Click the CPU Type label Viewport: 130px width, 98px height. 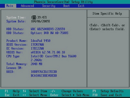[13, 56]
